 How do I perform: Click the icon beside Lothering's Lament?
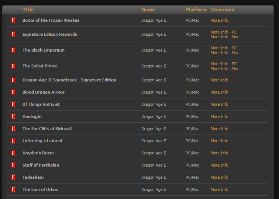tap(13, 141)
